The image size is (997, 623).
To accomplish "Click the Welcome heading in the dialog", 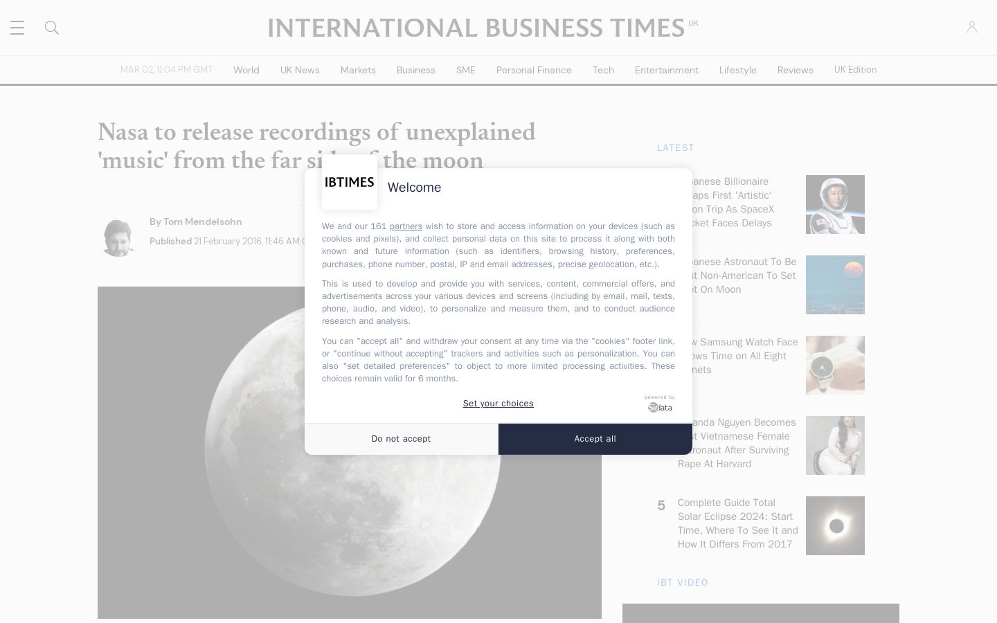I will (414, 188).
